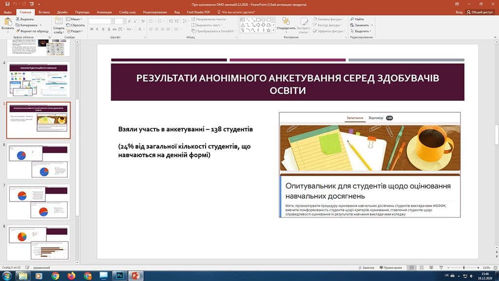The height and width of the screenshot is (281, 499).
Task: Click the Undo arrow in quick access toolbar
Action: [15, 4]
